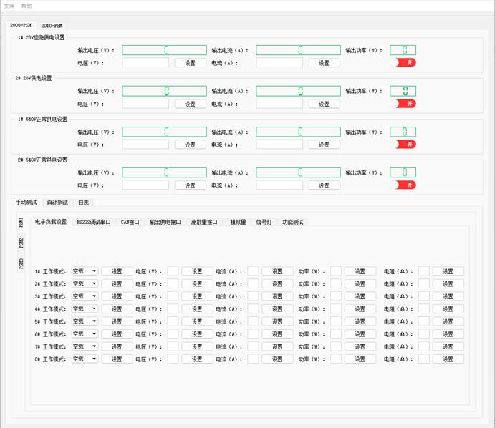Click 电流 设置 button in 2# 28V供电设置
Image resolution: width=495 pixels, height=428 pixels.
coord(324,104)
